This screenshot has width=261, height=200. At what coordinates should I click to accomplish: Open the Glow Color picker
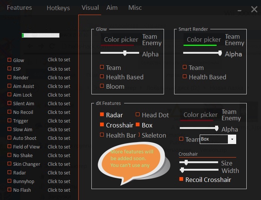(x=121, y=39)
